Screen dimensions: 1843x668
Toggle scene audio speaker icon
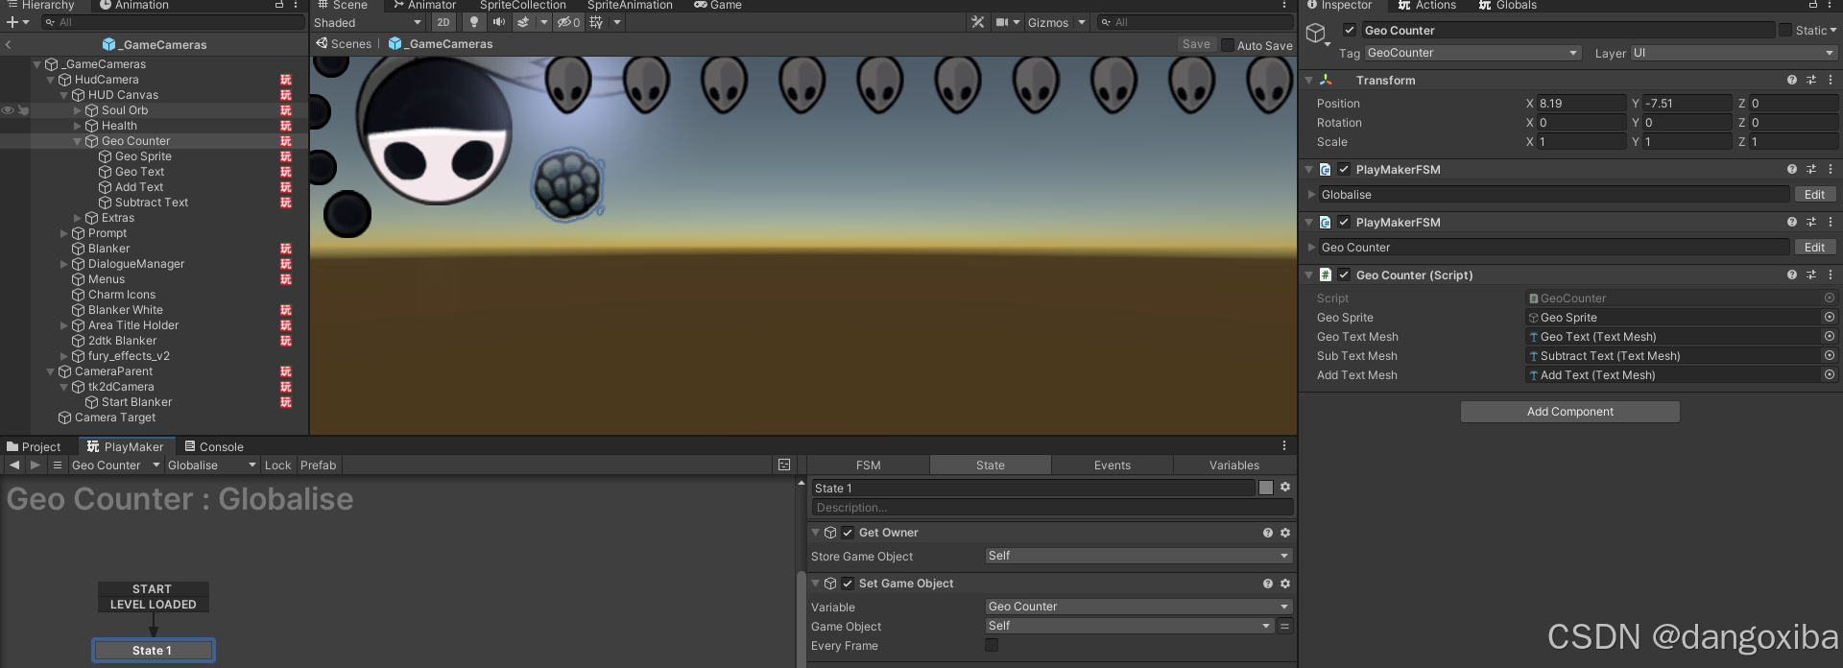[499, 22]
